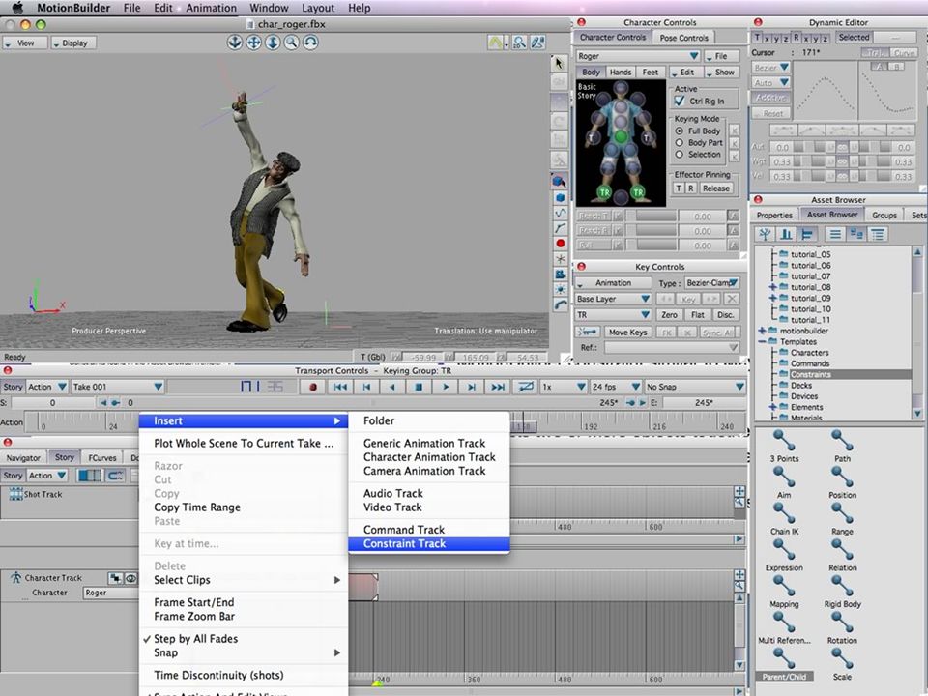Click the anchor icon in viewer toolbar
Image resolution: width=928 pixels, height=696 pixels.
[235, 43]
